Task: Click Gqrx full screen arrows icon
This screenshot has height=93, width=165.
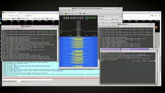Action: coord(91,14)
